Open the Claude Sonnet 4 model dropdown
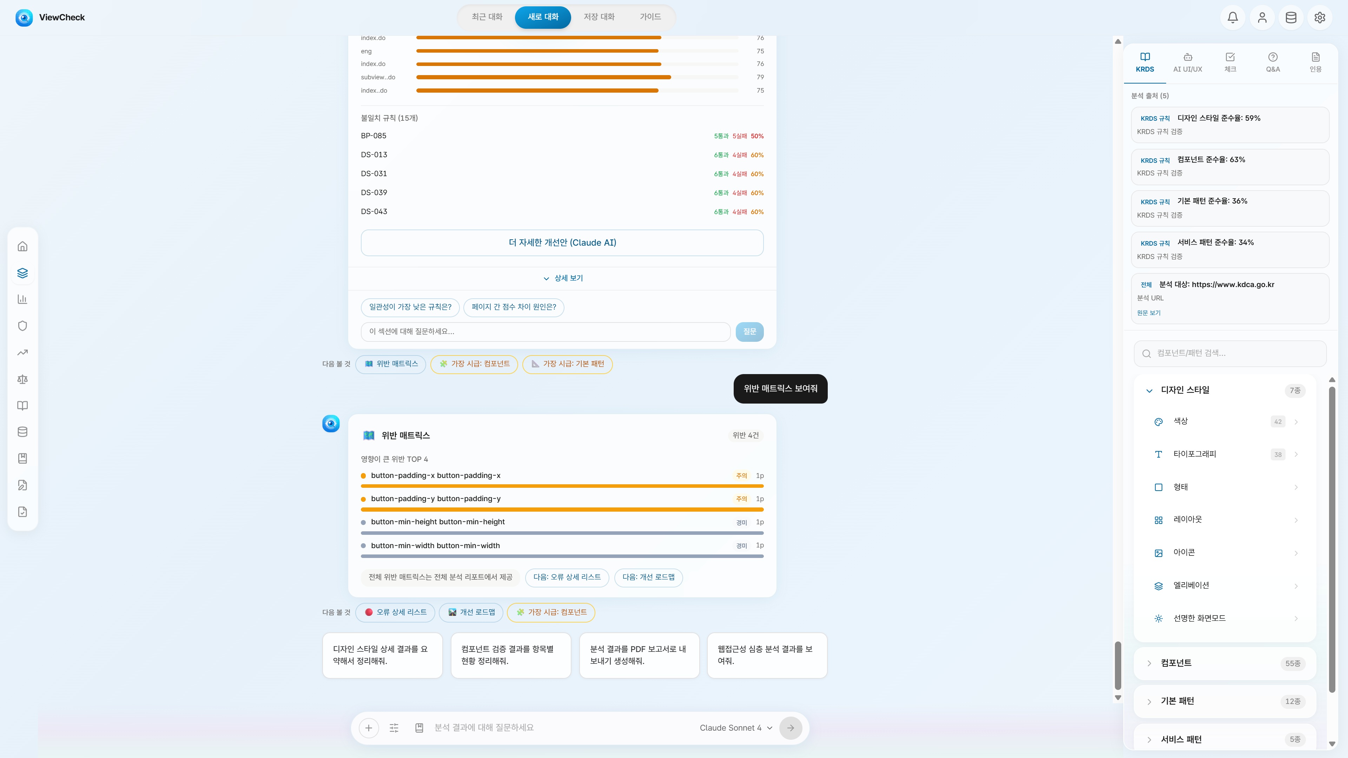The width and height of the screenshot is (1348, 758). pyautogui.click(x=736, y=728)
